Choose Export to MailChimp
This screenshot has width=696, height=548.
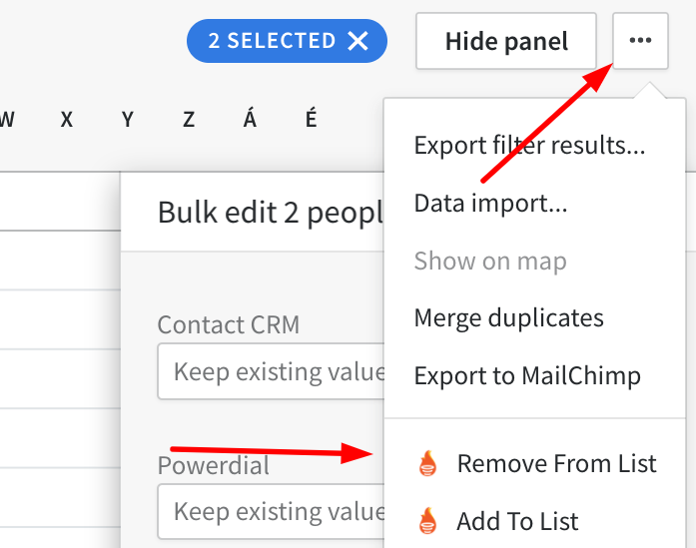(x=527, y=376)
